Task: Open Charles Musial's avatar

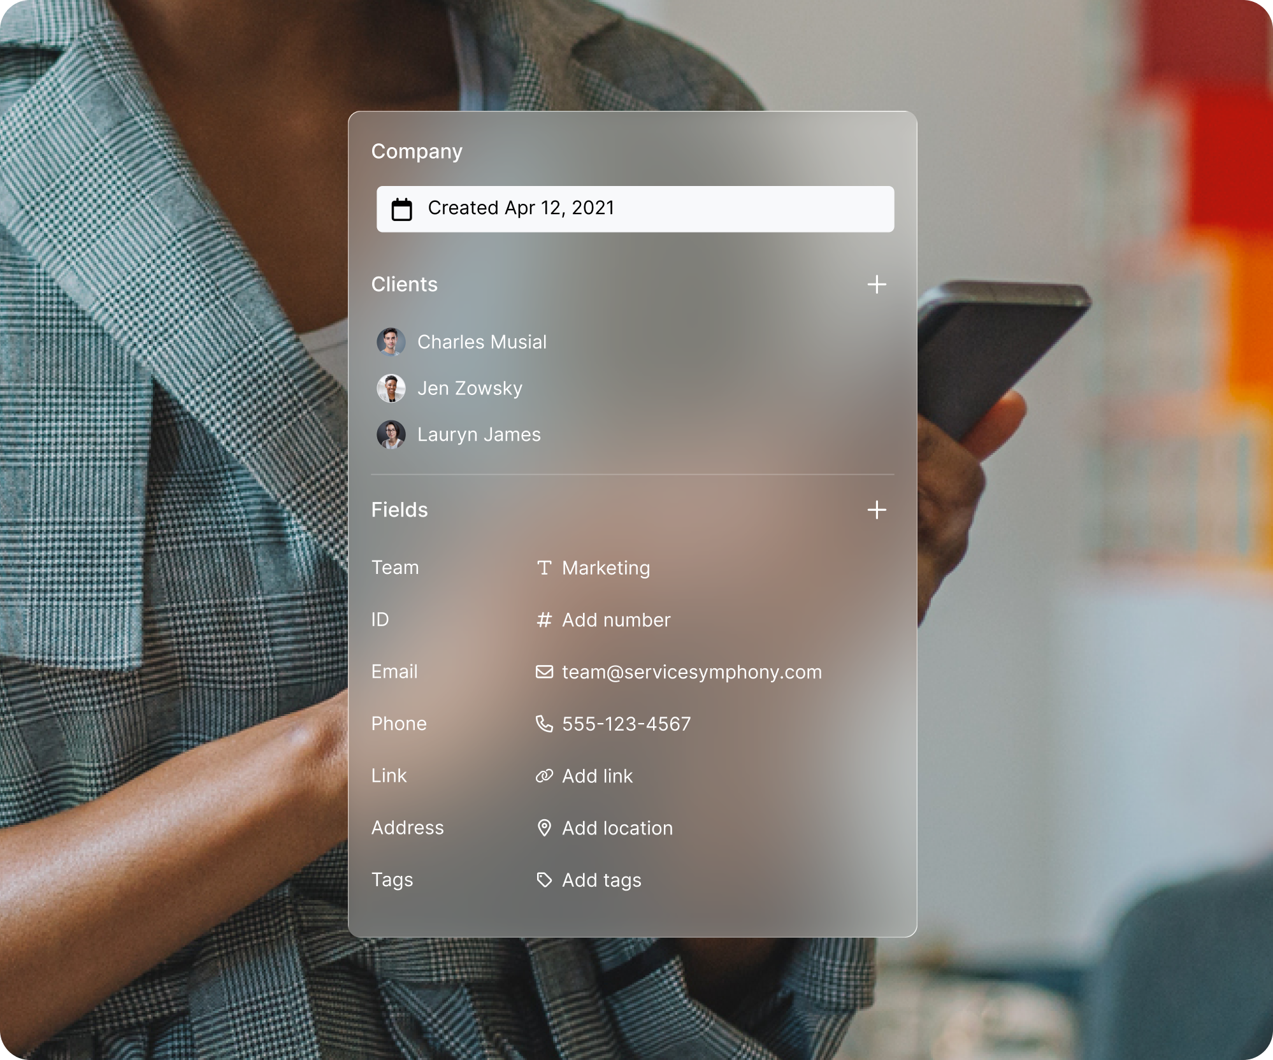Action: [x=391, y=342]
